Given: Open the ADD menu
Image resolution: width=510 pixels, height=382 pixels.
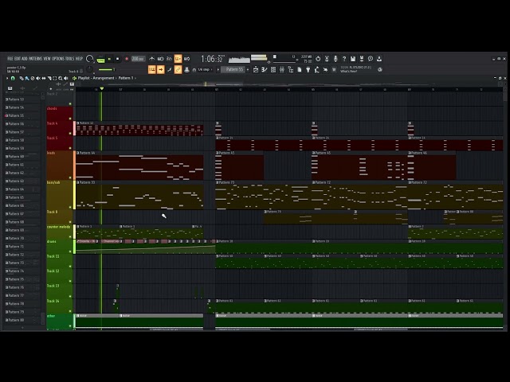Looking at the screenshot, I should (x=25, y=59).
